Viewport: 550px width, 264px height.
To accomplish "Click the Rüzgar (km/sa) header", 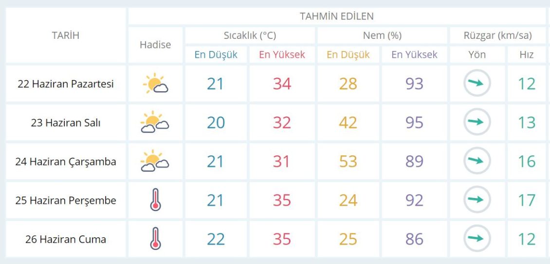I will pos(497,35).
